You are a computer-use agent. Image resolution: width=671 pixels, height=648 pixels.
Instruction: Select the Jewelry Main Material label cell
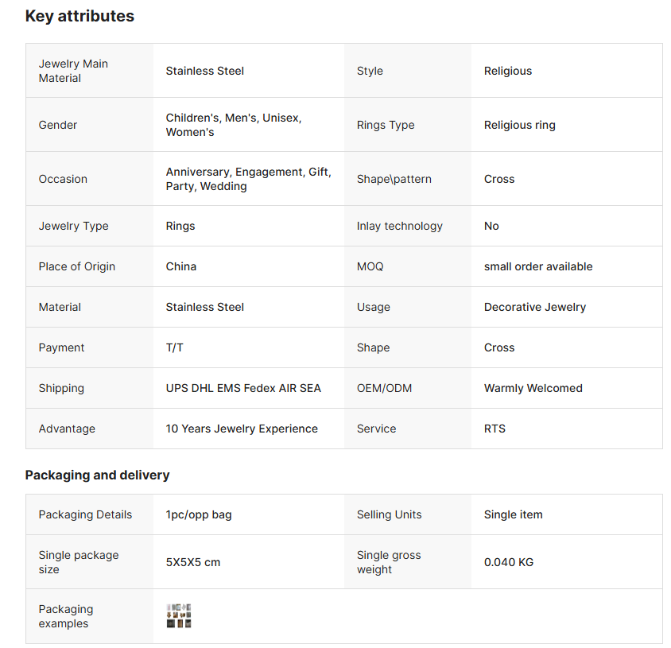73,71
